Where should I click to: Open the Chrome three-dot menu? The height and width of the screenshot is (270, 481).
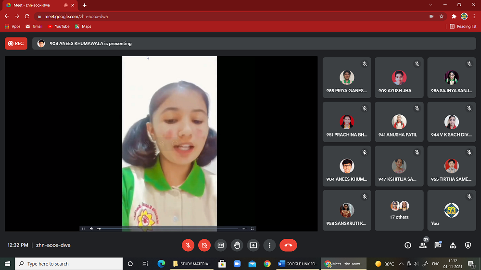pyautogui.click(x=474, y=16)
